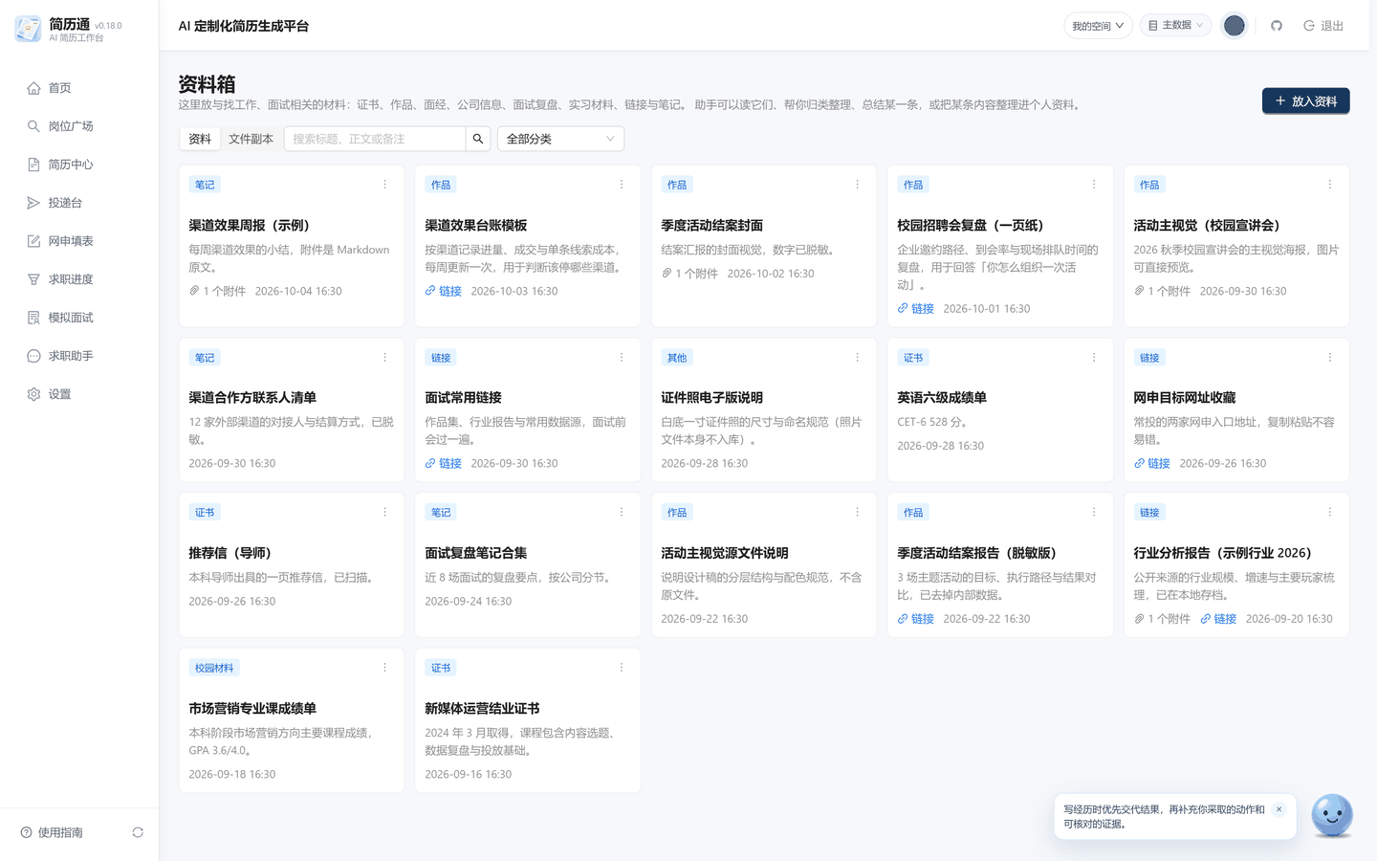Open the GitHub icon link
Image resolution: width=1377 pixels, height=861 pixels.
1276,26
